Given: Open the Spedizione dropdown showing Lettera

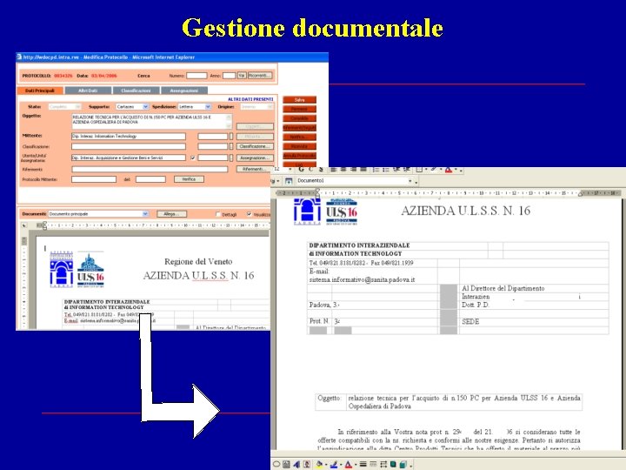Looking at the screenshot, I should tap(195, 107).
